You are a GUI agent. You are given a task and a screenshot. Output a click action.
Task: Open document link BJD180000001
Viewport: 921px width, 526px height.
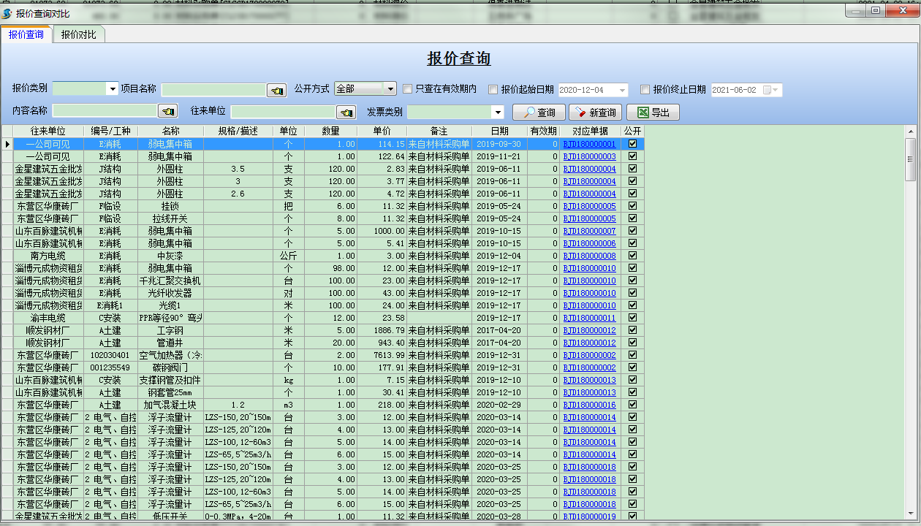click(589, 144)
